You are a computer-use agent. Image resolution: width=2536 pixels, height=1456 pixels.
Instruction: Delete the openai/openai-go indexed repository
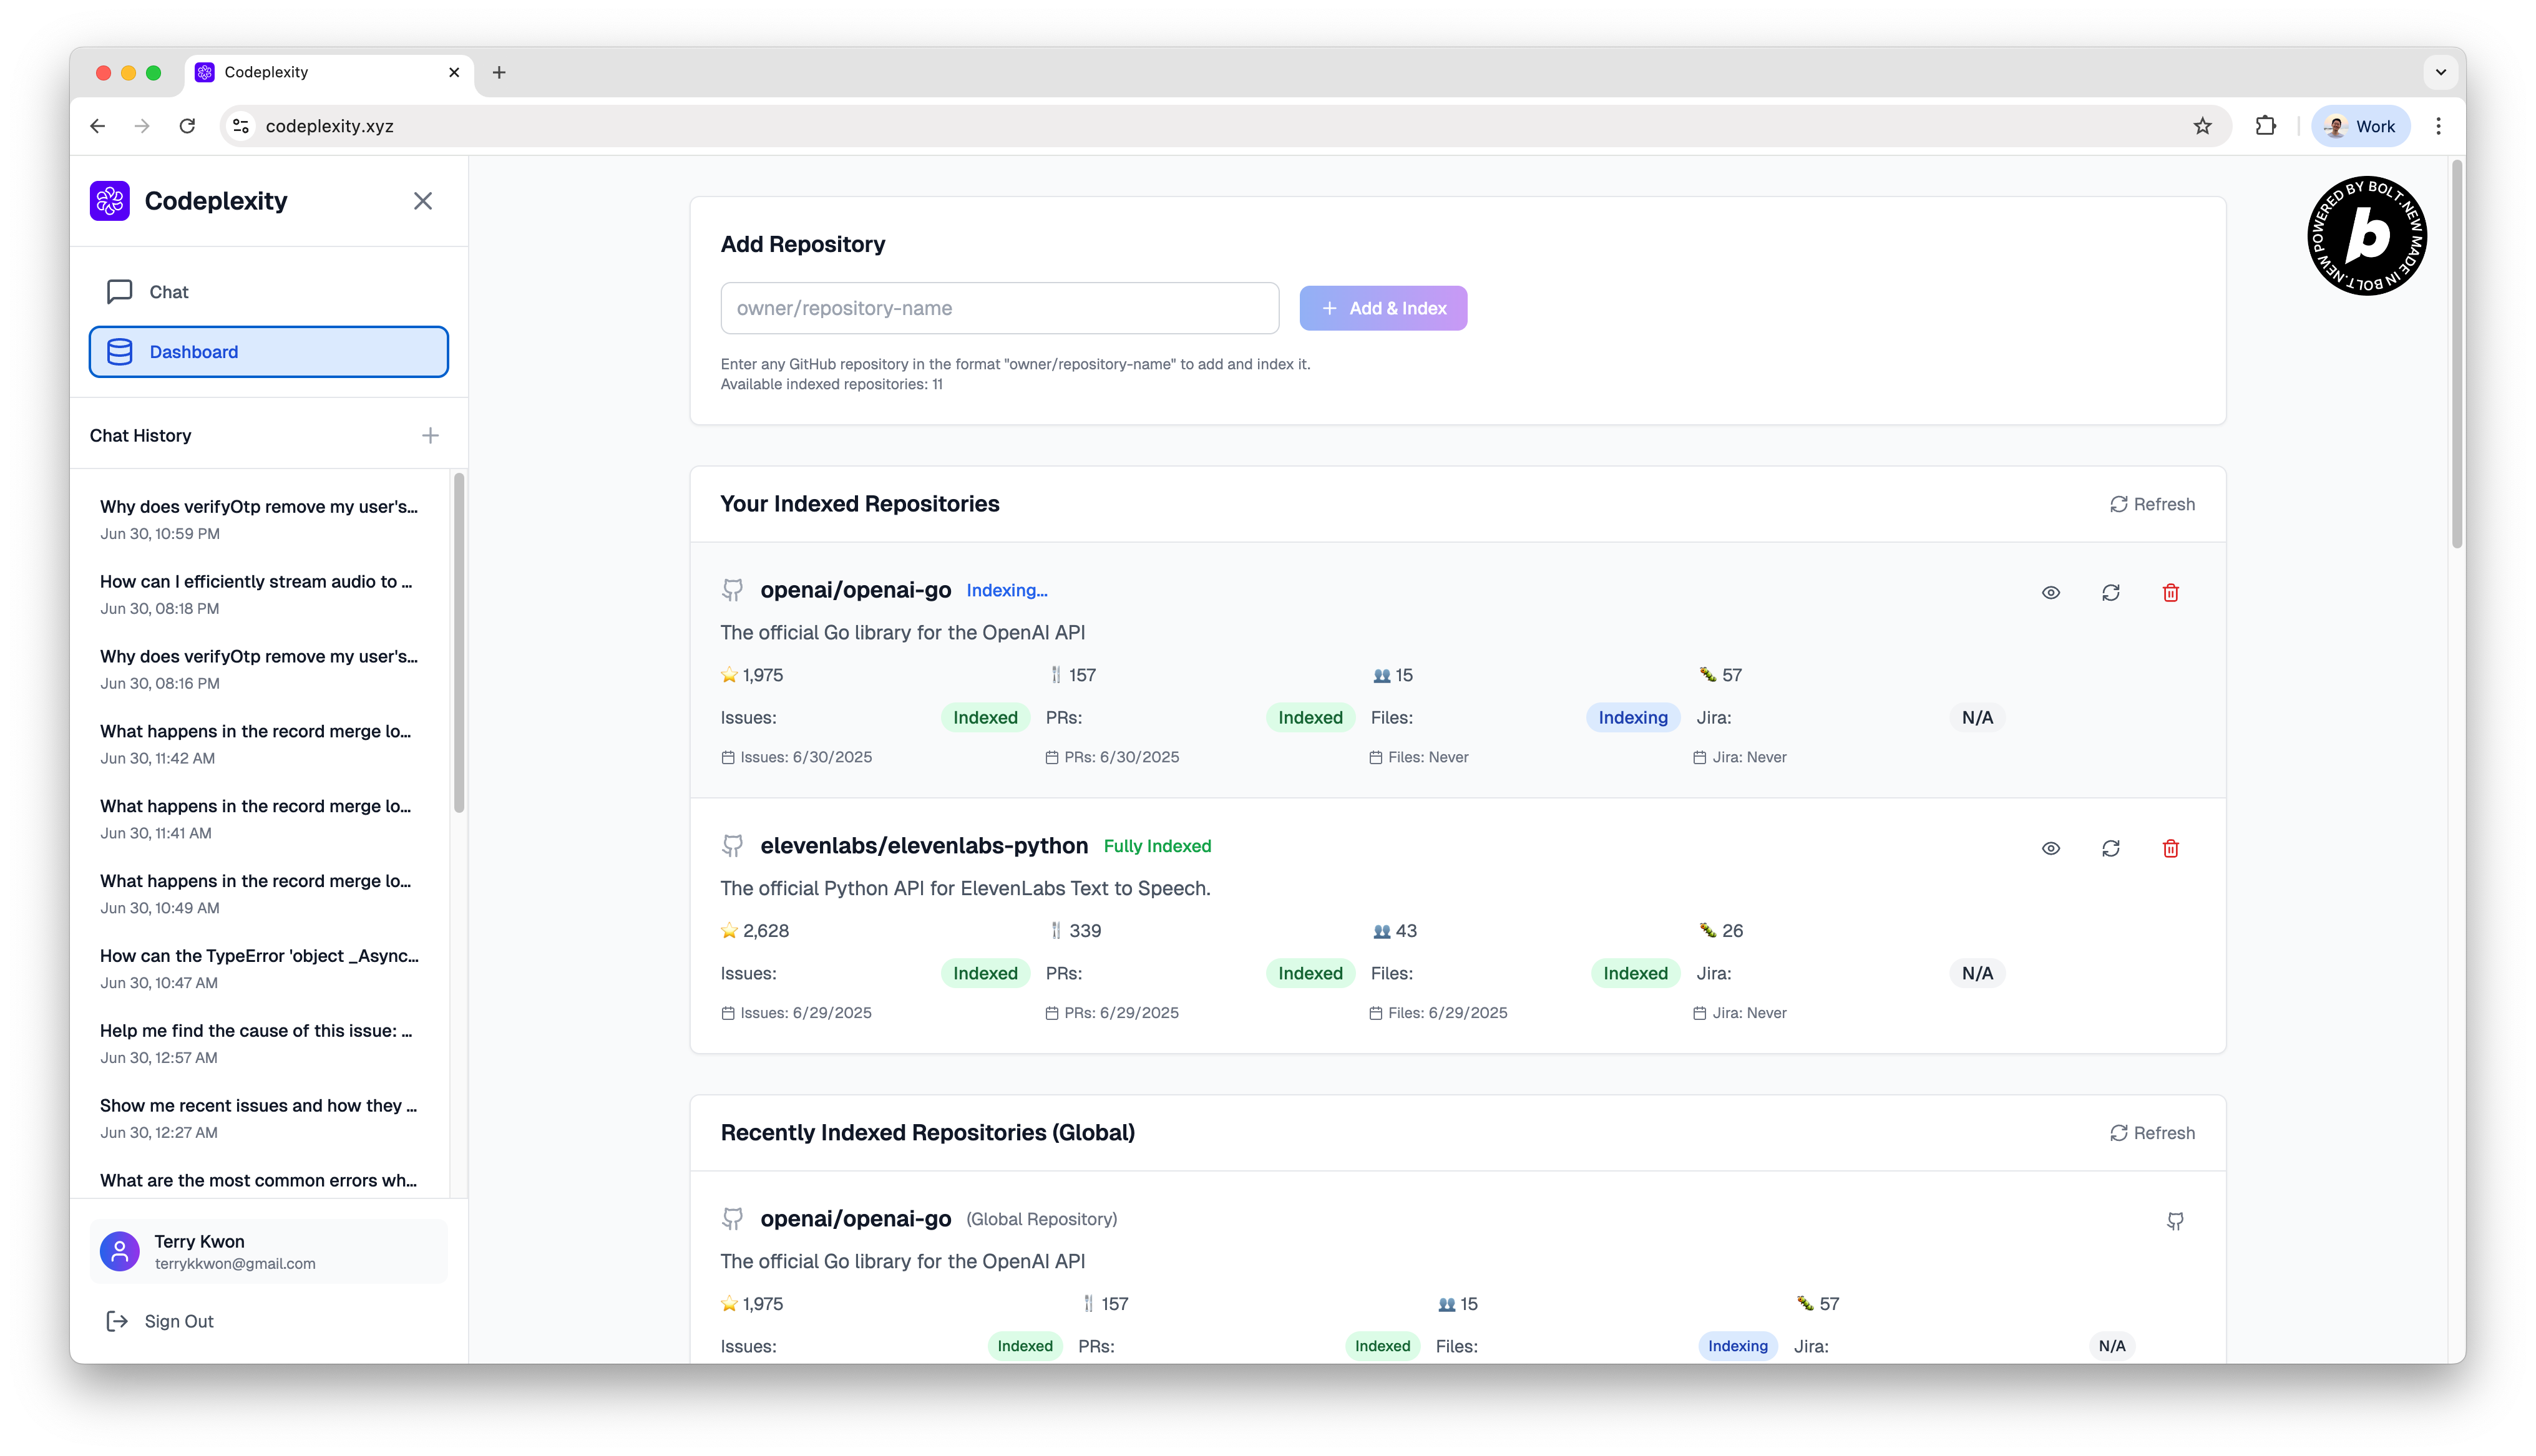pyautogui.click(x=2170, y=593)
